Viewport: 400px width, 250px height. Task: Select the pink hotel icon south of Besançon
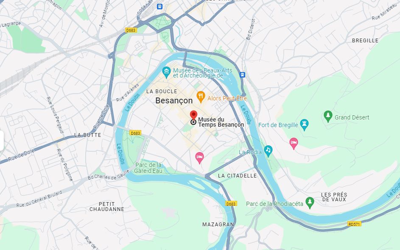tap(199, 158)
